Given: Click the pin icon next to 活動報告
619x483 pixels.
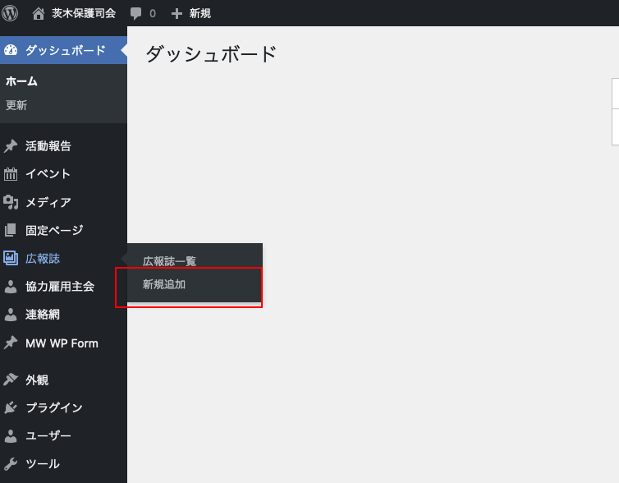Looking at the screenshot, I should pos(11,145).
